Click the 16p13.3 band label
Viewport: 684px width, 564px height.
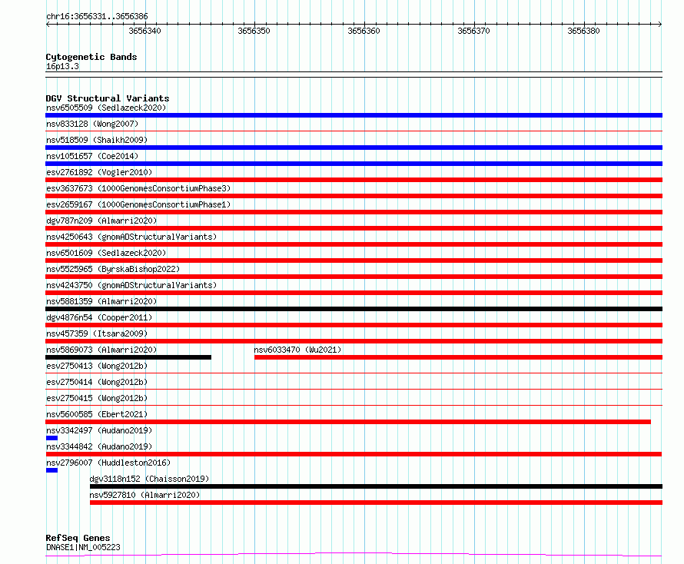pyautogui.click(x=62, y=66)
